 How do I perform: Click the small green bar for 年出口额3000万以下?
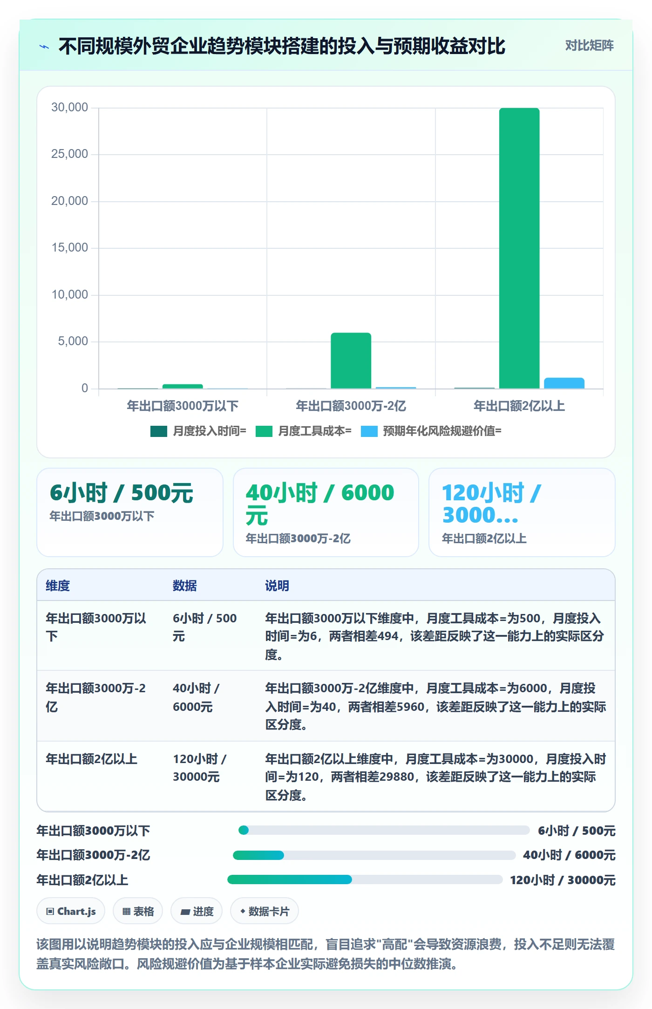pyautogui.click(x=183, y=386)
